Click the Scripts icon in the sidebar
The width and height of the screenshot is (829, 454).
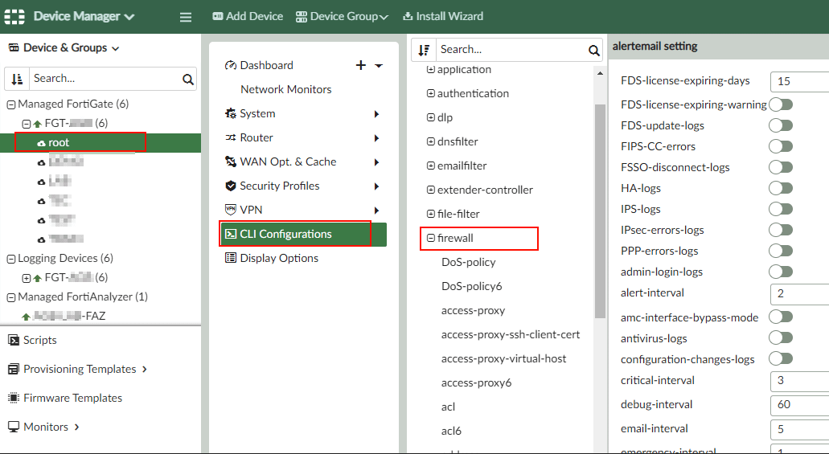pos(13,340)
